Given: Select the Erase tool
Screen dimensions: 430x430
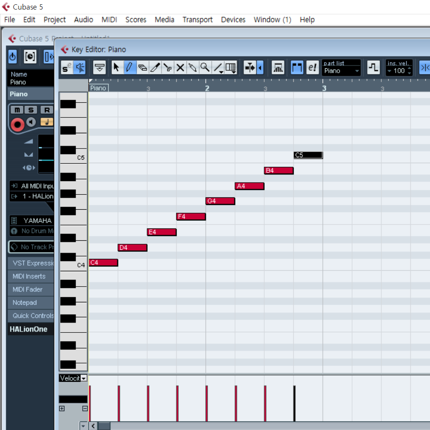Looking at the screenshot, I should [x=142, y=67].
